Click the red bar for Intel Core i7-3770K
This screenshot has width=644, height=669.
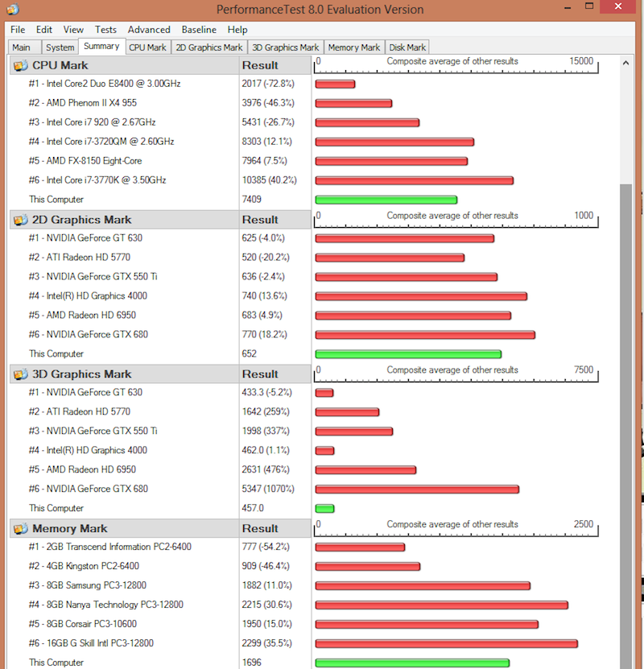click(414, 180)
